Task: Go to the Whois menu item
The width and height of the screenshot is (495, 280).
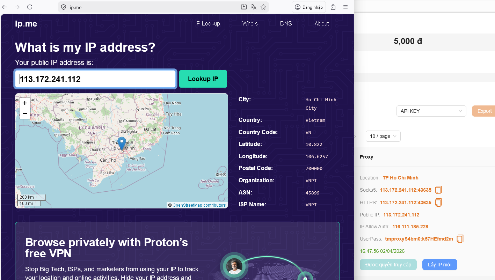Action: point(250,24)
